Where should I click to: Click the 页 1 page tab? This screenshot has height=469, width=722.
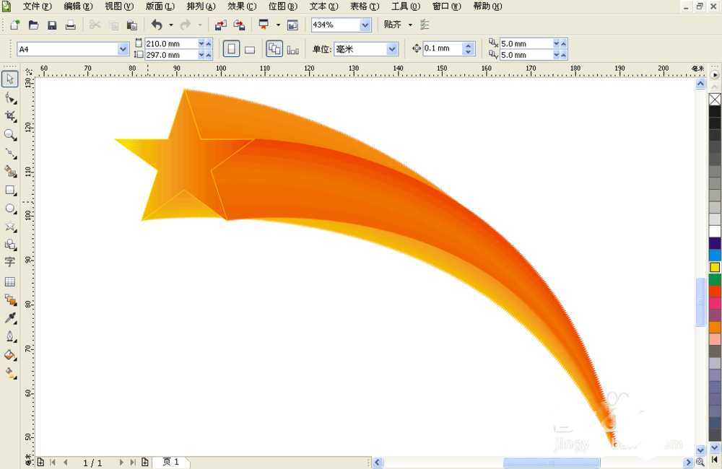click(171, 462)
